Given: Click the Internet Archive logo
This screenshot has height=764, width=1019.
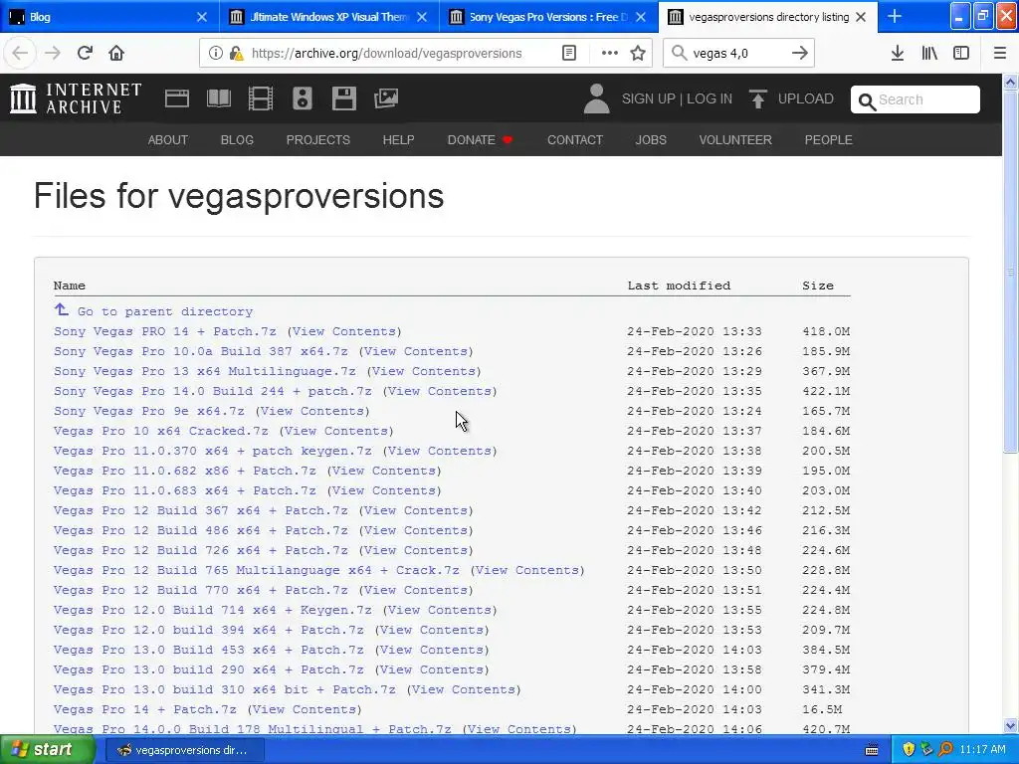Looking at the screenshot, I should (76, 98).
